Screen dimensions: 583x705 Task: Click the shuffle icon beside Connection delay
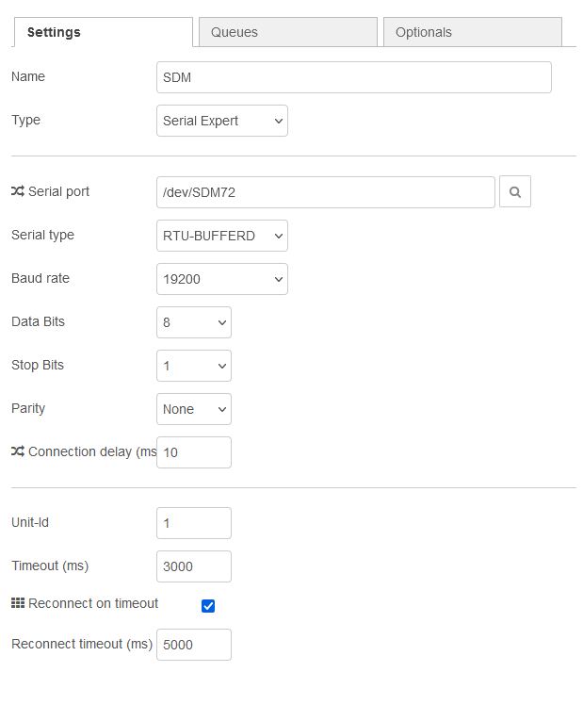coord(18,451)
